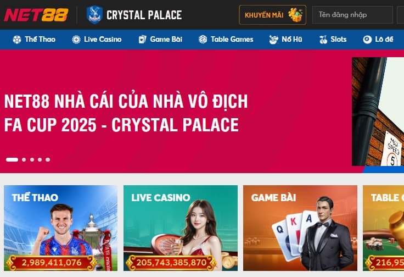Open the Live Casino category card

(x=181, y=228)
